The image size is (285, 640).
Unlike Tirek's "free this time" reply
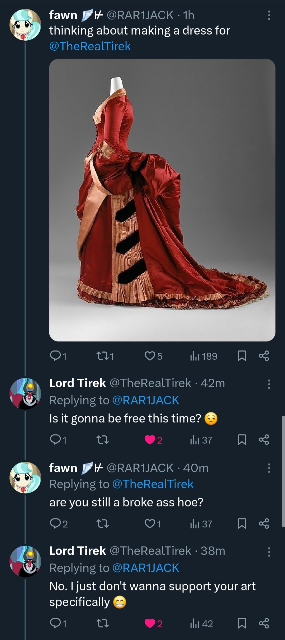click(x=150, y=440)
